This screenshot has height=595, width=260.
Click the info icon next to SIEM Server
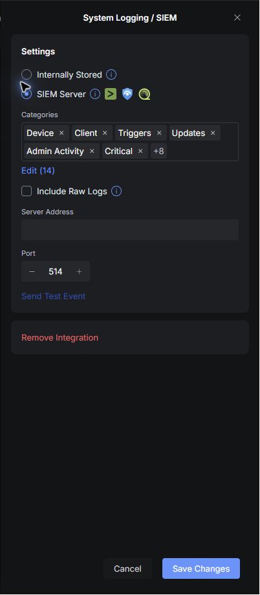tap(95, 94)
